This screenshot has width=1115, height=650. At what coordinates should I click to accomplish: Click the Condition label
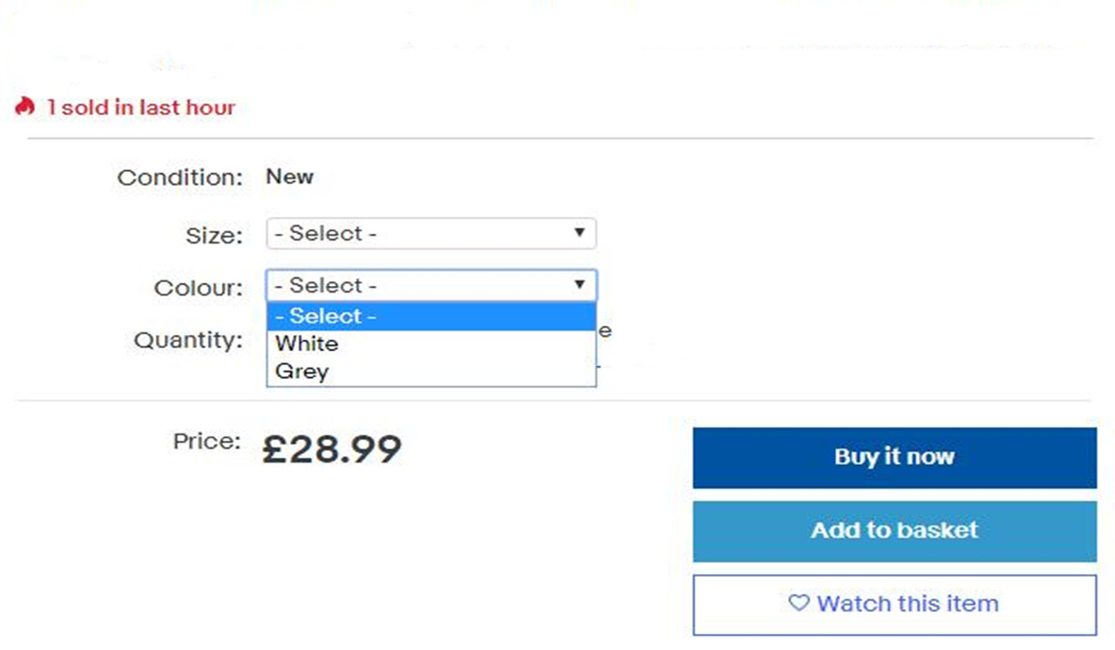click(179, 177)
